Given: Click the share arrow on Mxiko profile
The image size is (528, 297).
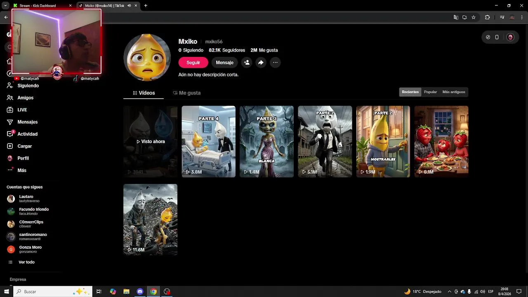Looking at the screenshot, I should pos(261,62).
